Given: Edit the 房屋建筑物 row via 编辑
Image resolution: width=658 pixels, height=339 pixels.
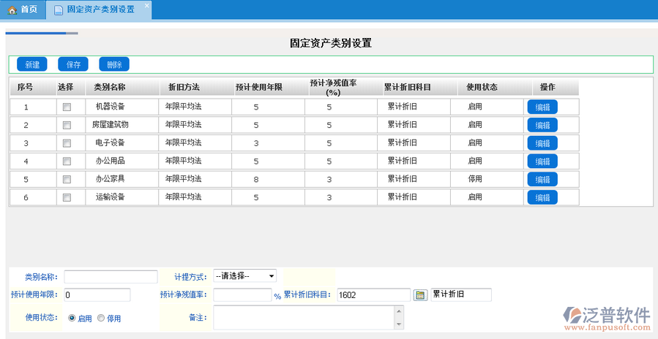Looking at the screenshot, I should [x=542, y=125].
